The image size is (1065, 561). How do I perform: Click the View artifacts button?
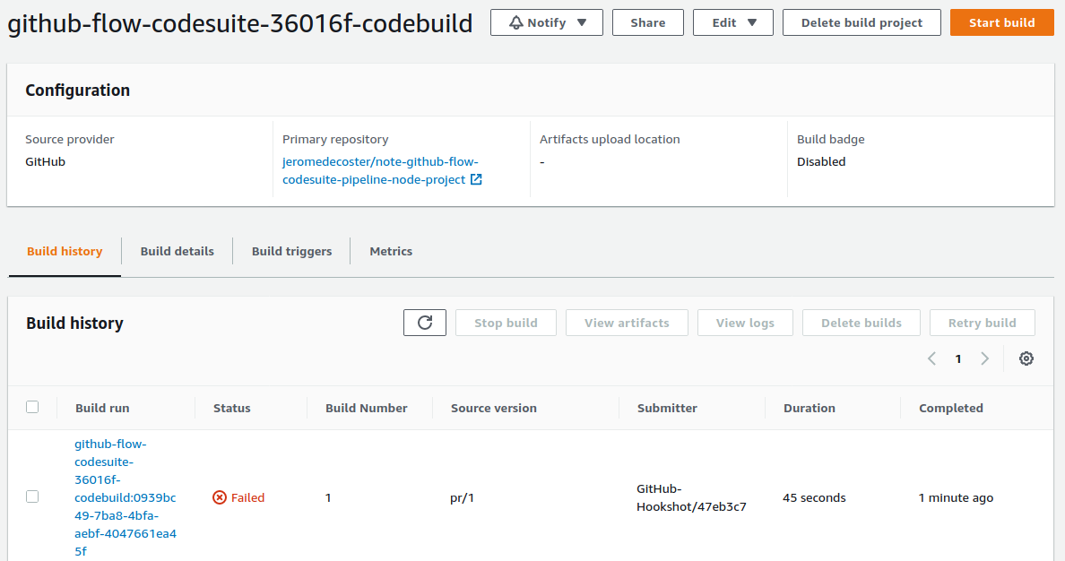pos(627,323)
